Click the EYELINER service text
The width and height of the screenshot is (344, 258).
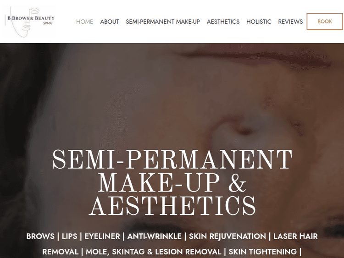point(102,236)
